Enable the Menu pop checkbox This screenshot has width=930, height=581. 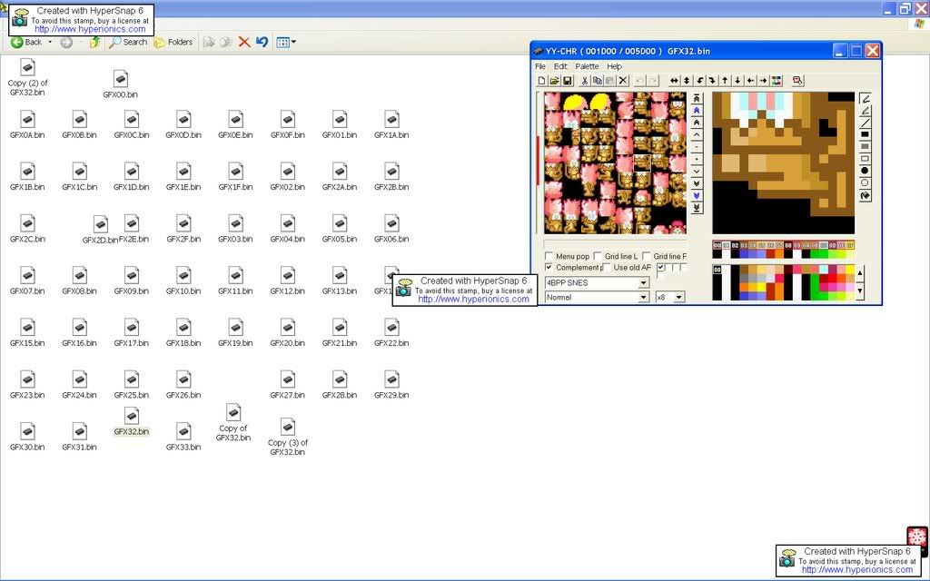[549, 256]
